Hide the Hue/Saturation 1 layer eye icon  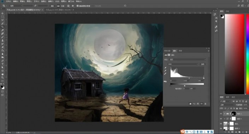tap(221, 119)
